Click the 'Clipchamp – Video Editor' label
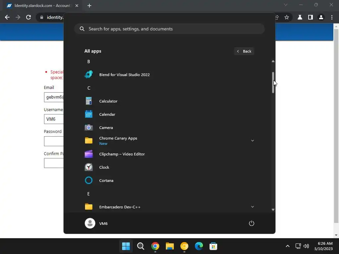Viewport: 339px width, 254px height. pos(122,154)
